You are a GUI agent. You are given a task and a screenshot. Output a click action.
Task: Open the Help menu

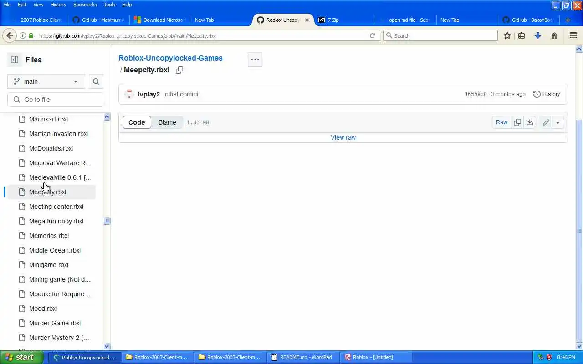pos(127,5)
